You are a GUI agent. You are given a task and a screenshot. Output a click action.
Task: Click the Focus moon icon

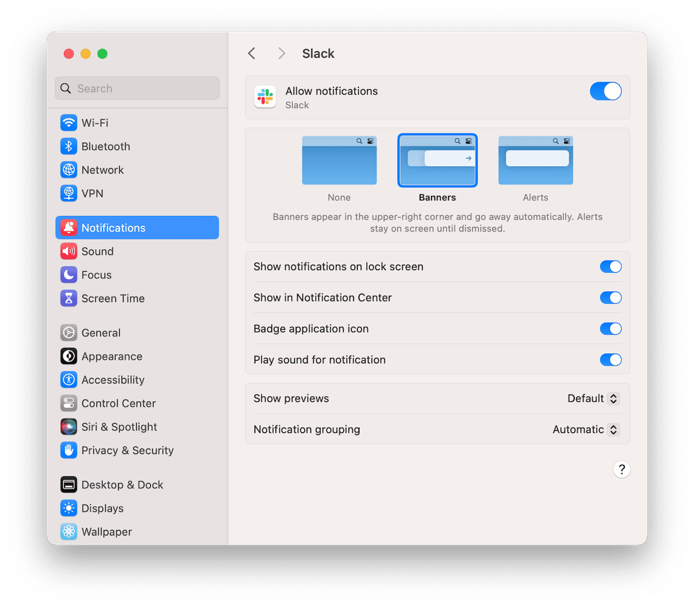coord(68,275)
